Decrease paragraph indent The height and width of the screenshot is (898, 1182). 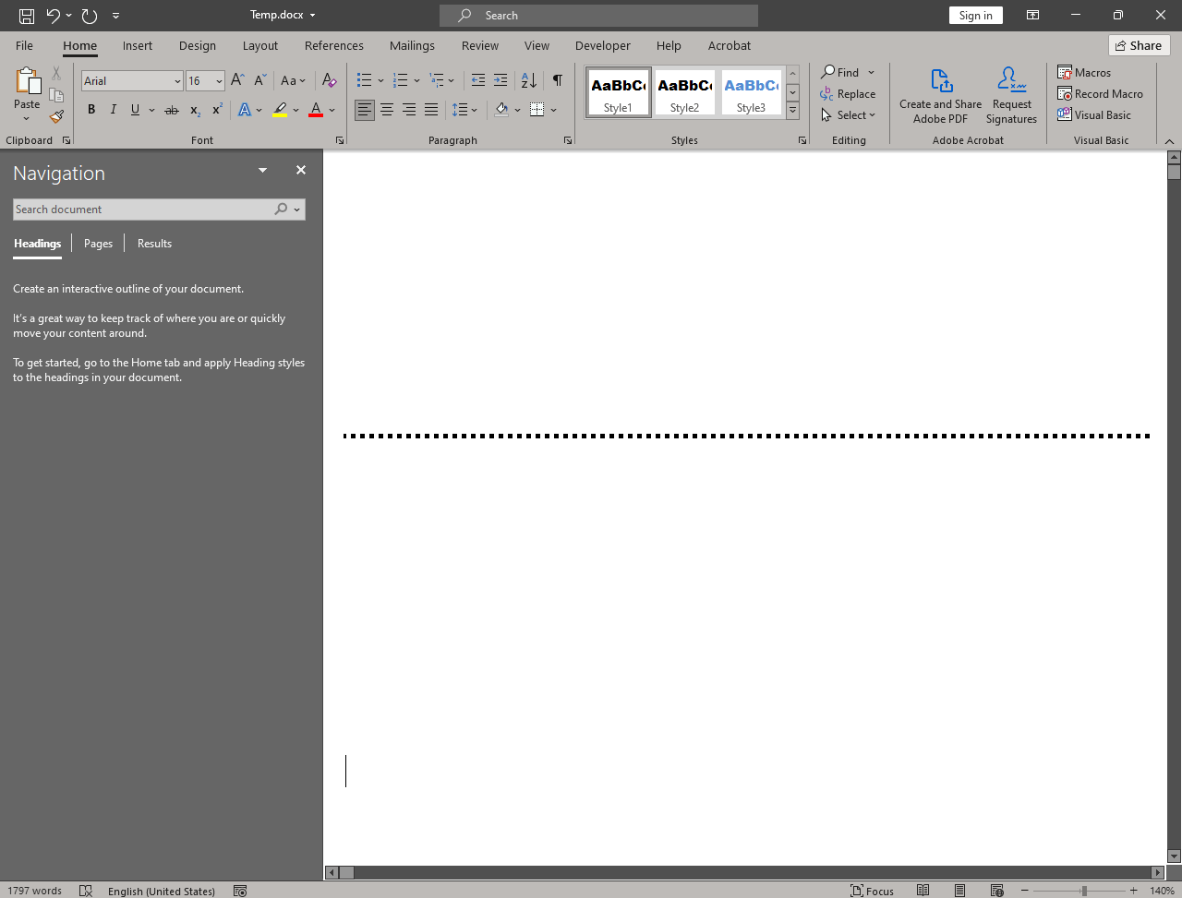tap(477, 80)
